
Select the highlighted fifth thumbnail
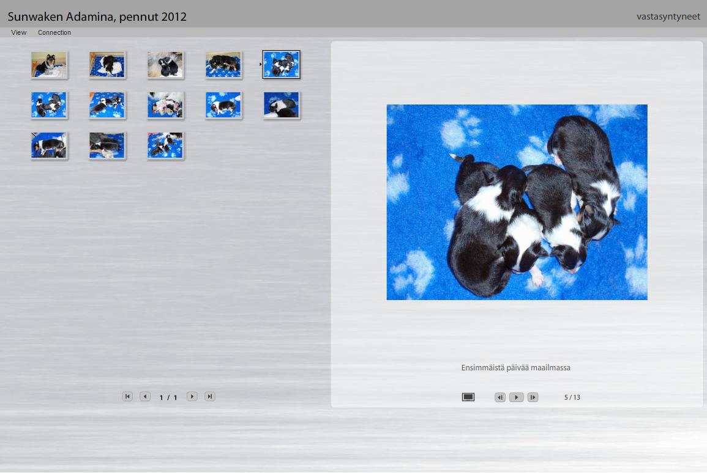tap(282, 64)
